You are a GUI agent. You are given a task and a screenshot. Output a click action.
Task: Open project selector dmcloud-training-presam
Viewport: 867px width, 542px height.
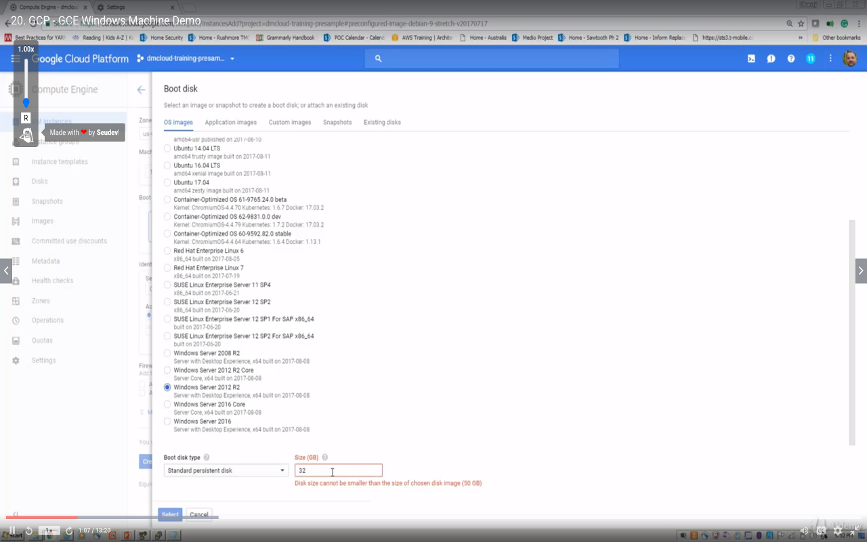tap(186, 59)
